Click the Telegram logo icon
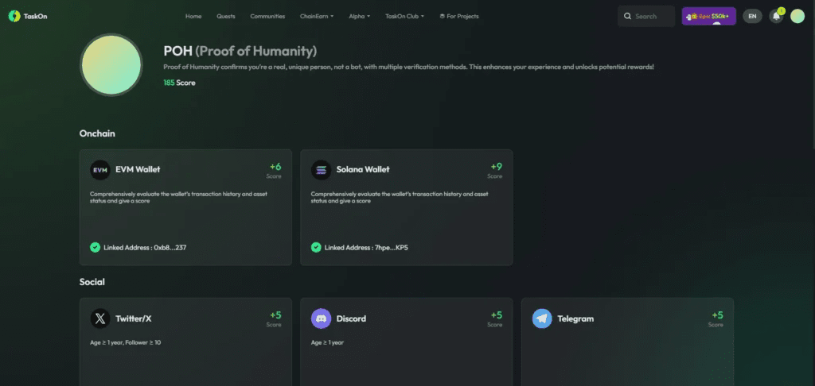815x386 pixels. [543, 318]
